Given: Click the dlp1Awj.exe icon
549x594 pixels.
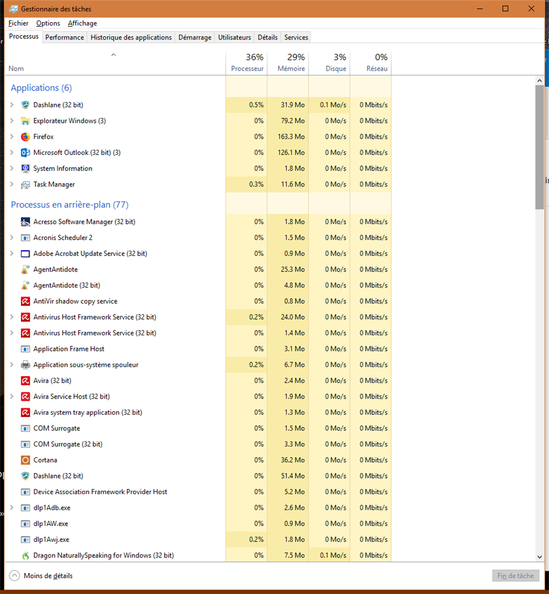Looking at the screenshot, I should pyautogui.click(x=26, y=540).
